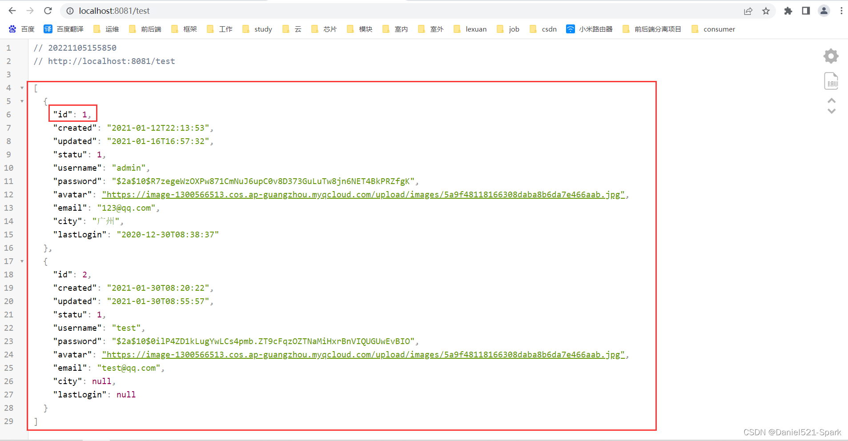Click the "admin" username value
Screen dimensions: 848x441
[129, 168]
